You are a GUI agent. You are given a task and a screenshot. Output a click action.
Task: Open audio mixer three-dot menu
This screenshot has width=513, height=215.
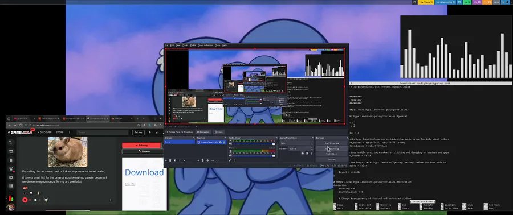235,160
